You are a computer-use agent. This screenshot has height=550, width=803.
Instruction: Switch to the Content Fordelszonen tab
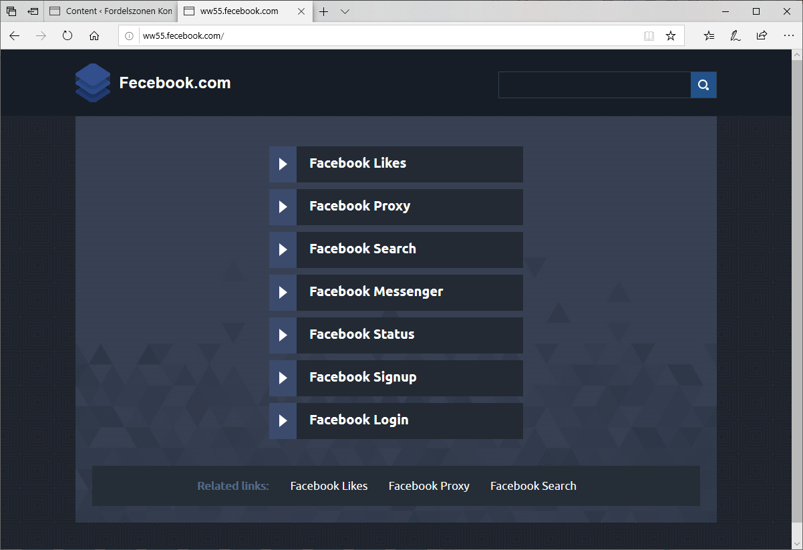pyautogui.click(x=111, y=11)
